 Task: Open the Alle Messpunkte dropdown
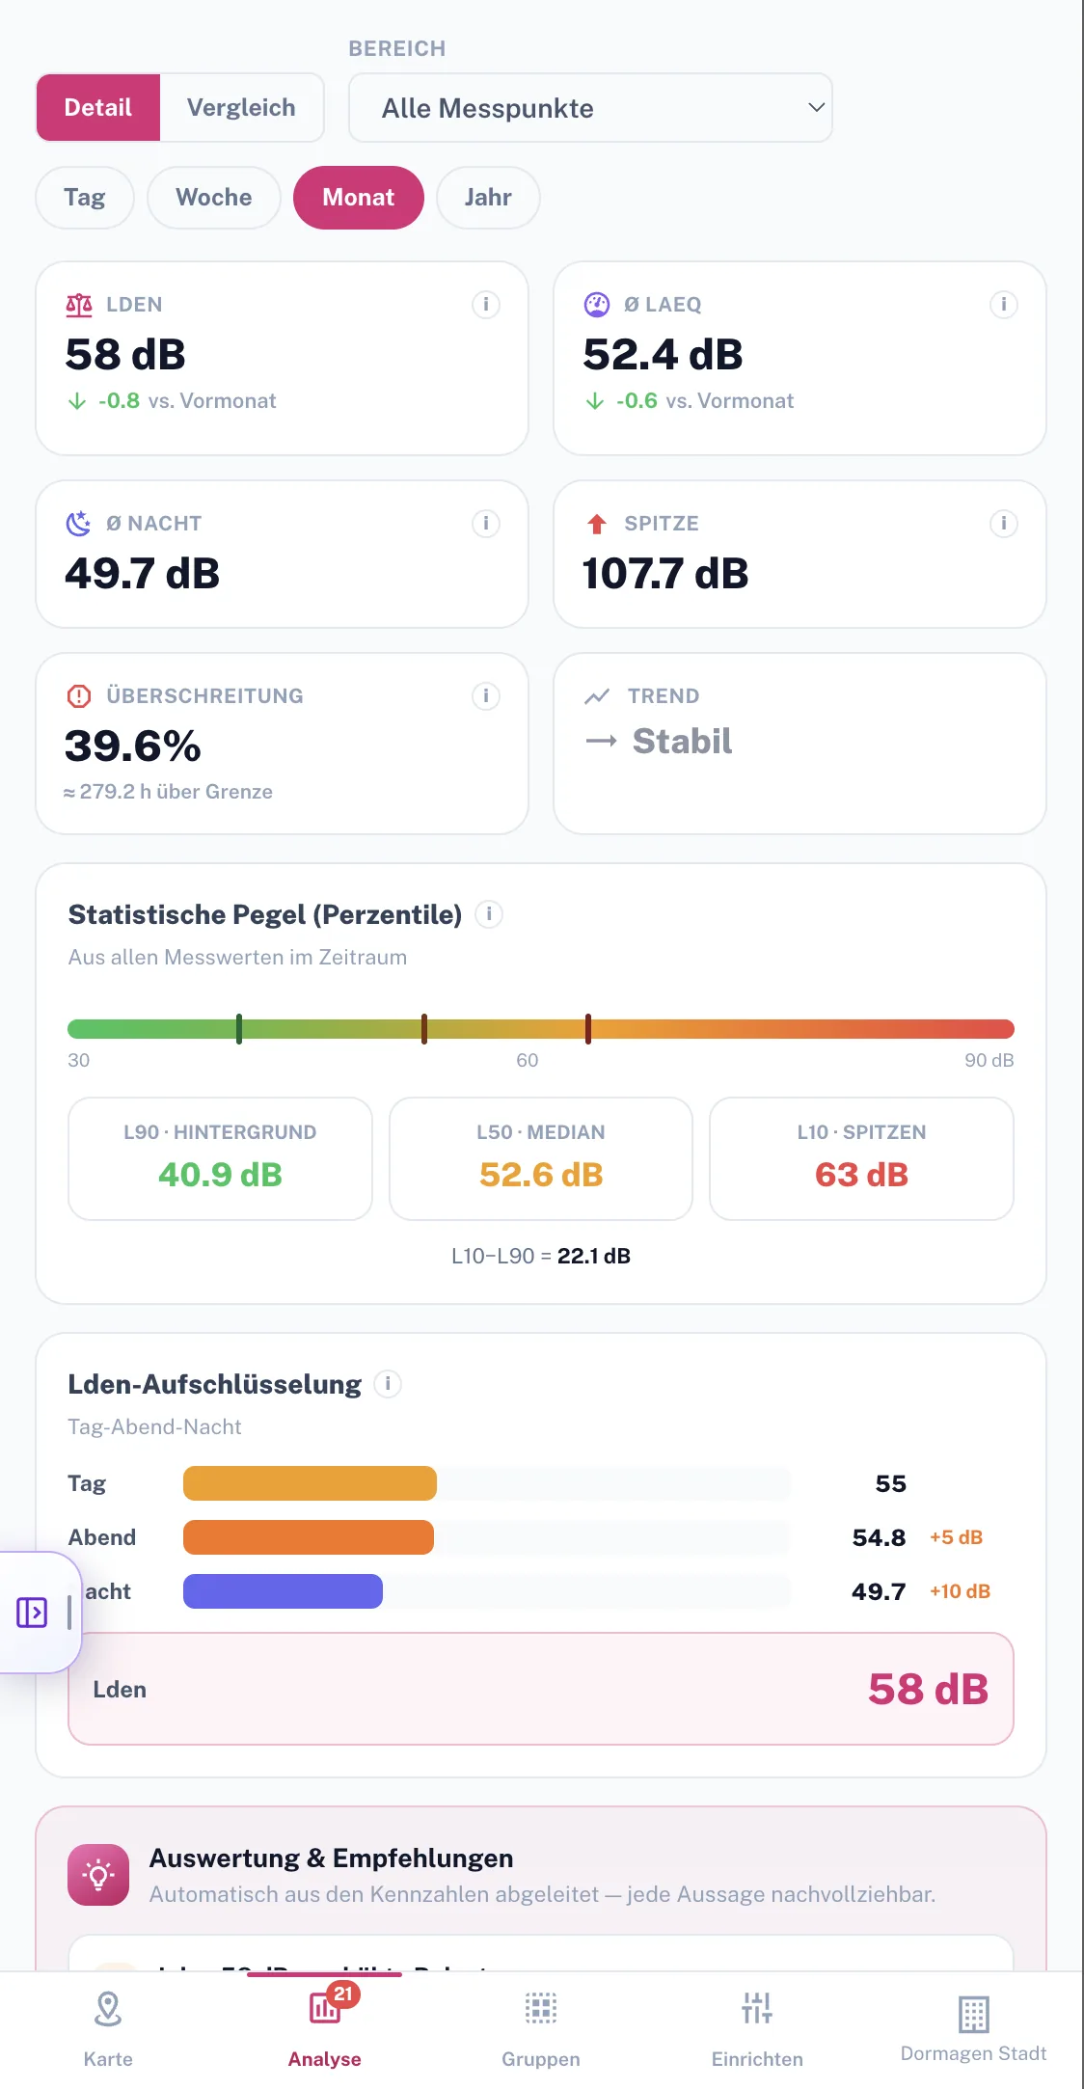[590, 108]
